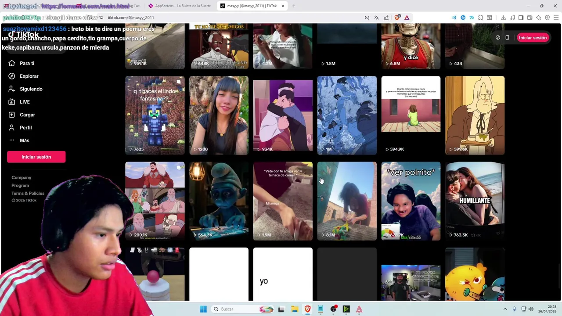Open TikTok desktop app icon near login
This screenshot has height=316, width=562.
point(497,38)
